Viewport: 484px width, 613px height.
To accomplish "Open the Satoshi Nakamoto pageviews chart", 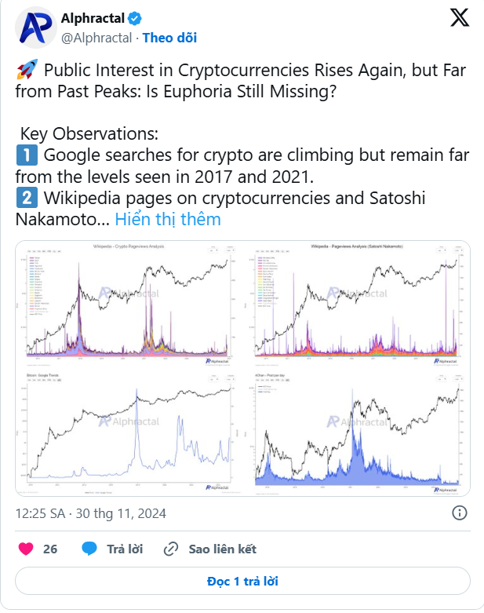I will pyautogui.click(x=357, y=305).
